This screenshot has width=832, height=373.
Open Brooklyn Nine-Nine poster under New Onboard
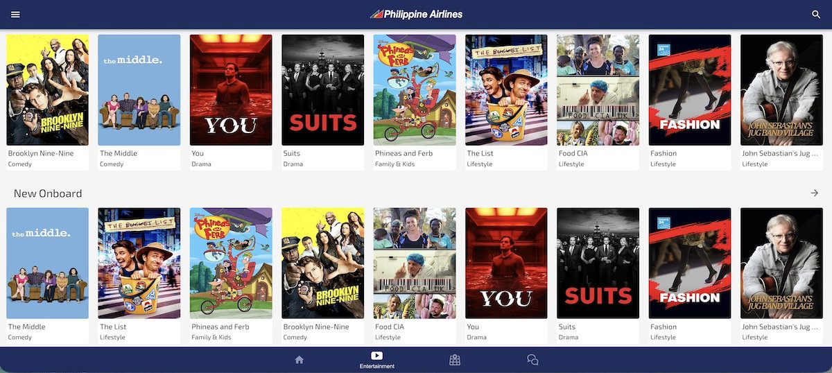tap(323, 263)
